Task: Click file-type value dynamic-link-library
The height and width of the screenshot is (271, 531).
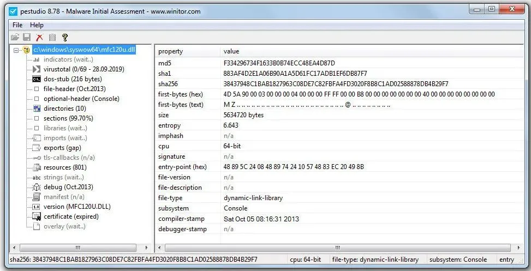Action: [x=253, y=198]
